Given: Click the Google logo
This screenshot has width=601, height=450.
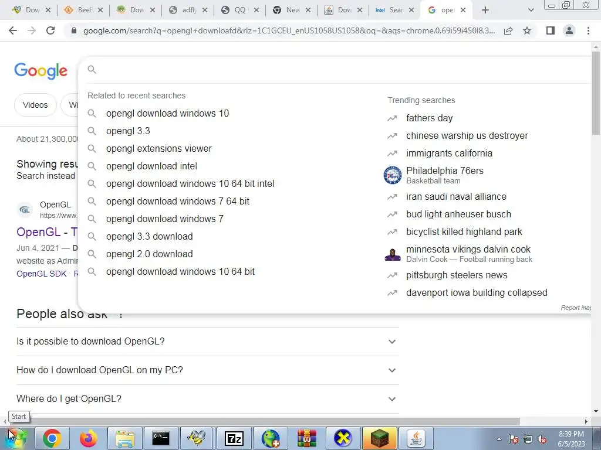Looking at the screenshot, I should tap(40, 71).
